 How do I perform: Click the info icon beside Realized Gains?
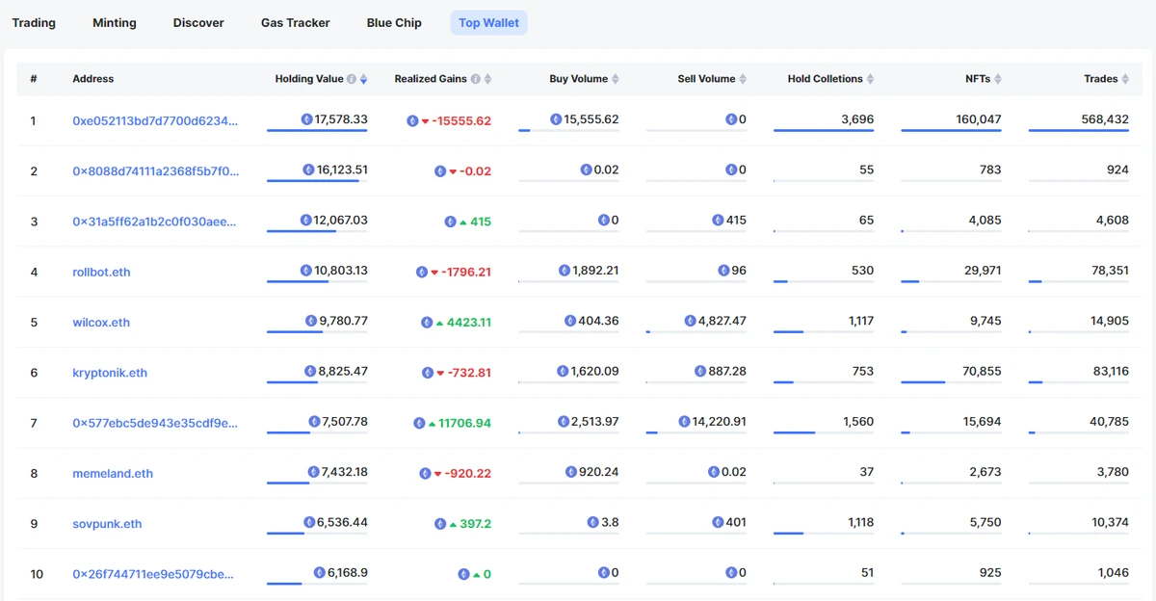click(x=476, y=79)
